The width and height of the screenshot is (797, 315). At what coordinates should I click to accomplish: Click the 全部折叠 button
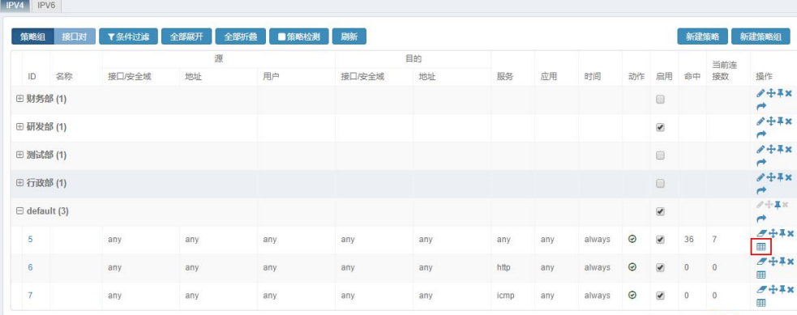pyautogui.click(x=241, y=36)
